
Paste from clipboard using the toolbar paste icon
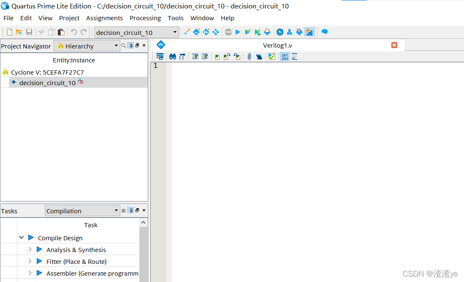[x=61, y=32]
